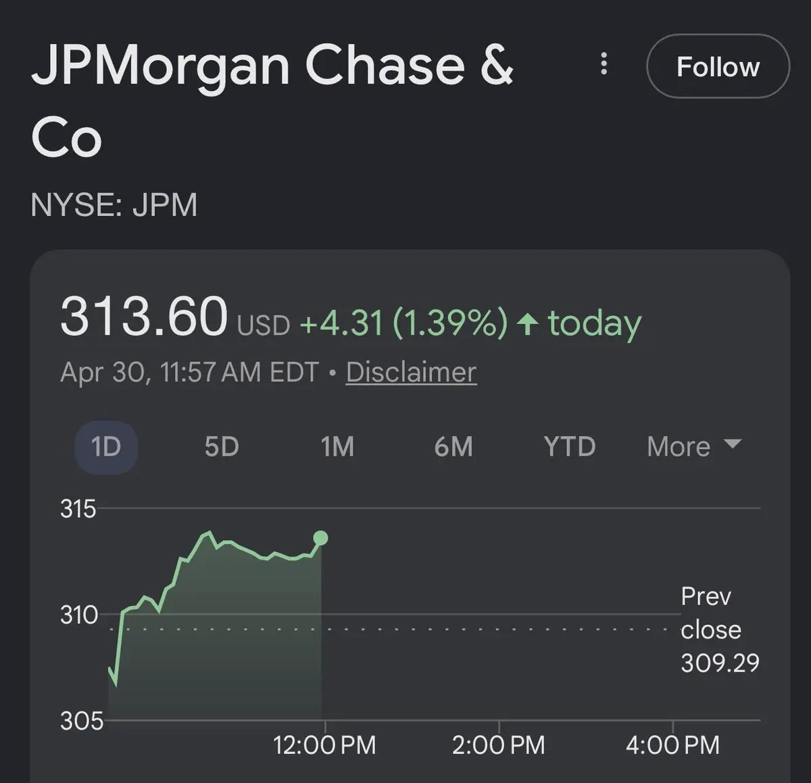Image resolution: width=811 pixels, height=783 pixels.
Task: Click the +4.31 (1.39%) change value
Action: [403, 323]
